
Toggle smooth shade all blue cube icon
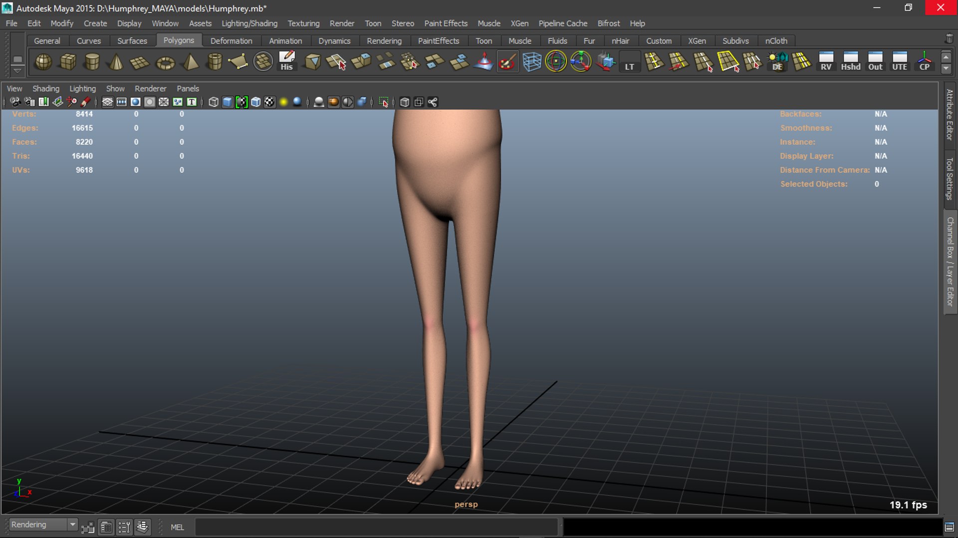(228, 102)
